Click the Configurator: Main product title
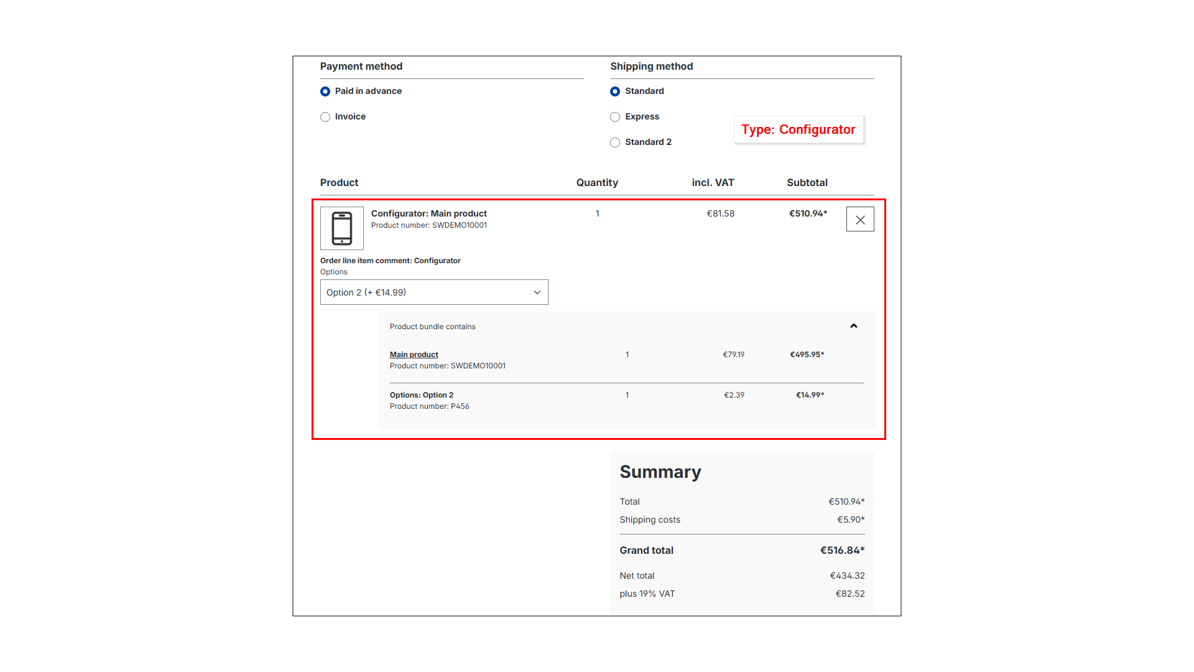 click(x=428, y=213)
